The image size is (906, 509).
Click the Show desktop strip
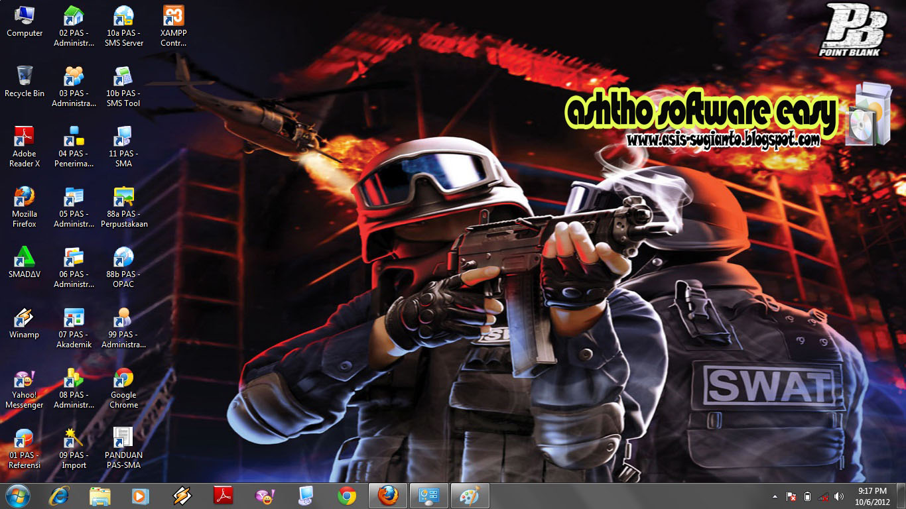tap(901, 496)
